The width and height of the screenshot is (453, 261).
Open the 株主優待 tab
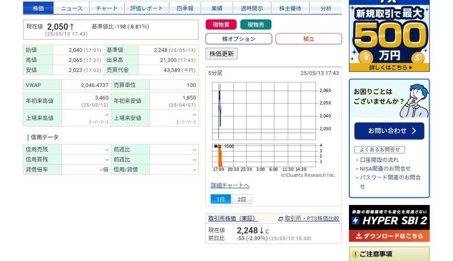(x=290, y=8)
